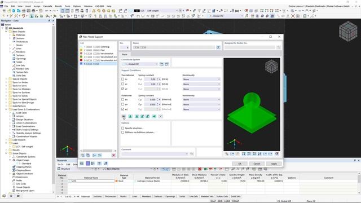
Task: Click the Apply button in the dialog
Action: pos(274,164)
